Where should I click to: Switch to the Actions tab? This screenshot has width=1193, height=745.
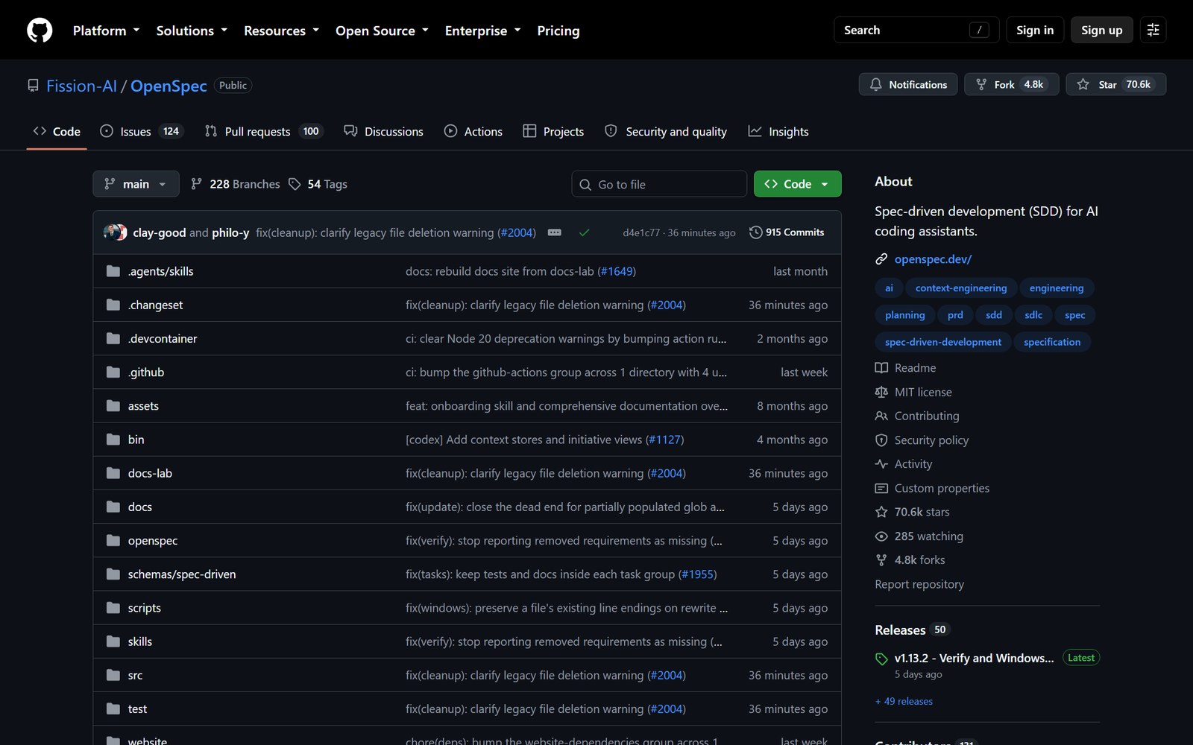[473, 131]
